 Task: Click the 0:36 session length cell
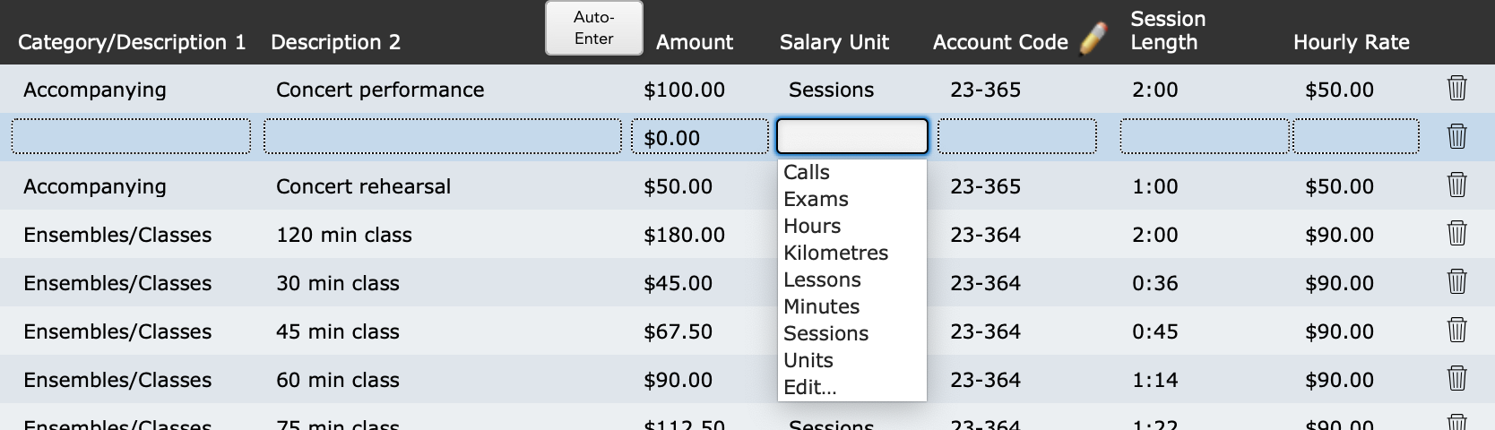click(1155, 283)
